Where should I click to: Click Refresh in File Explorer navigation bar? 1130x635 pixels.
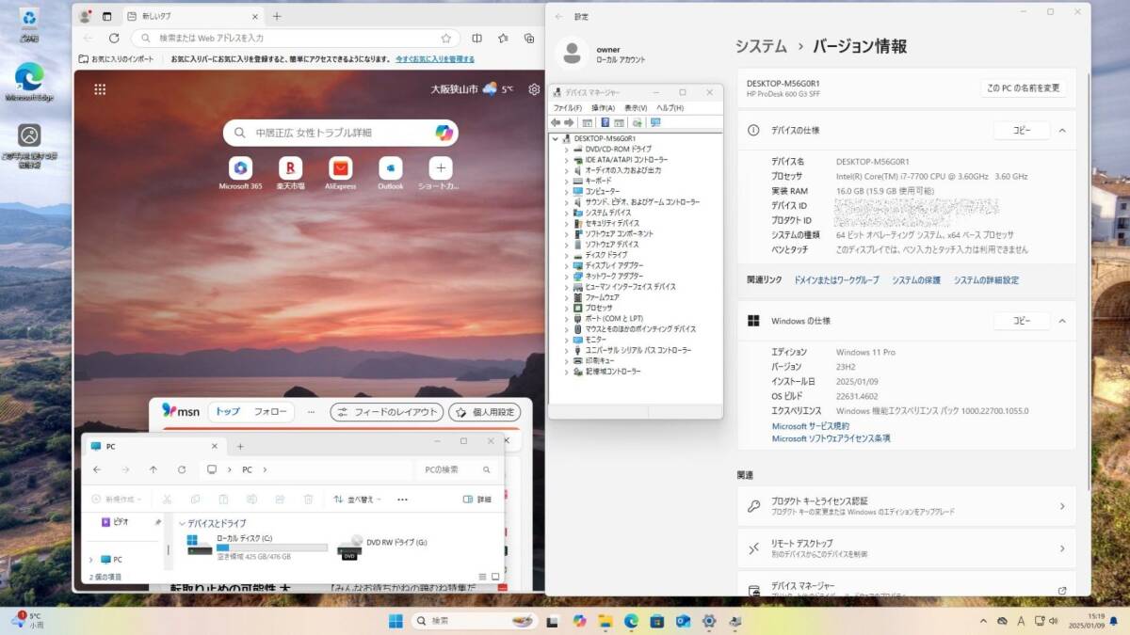coord(182,469)
